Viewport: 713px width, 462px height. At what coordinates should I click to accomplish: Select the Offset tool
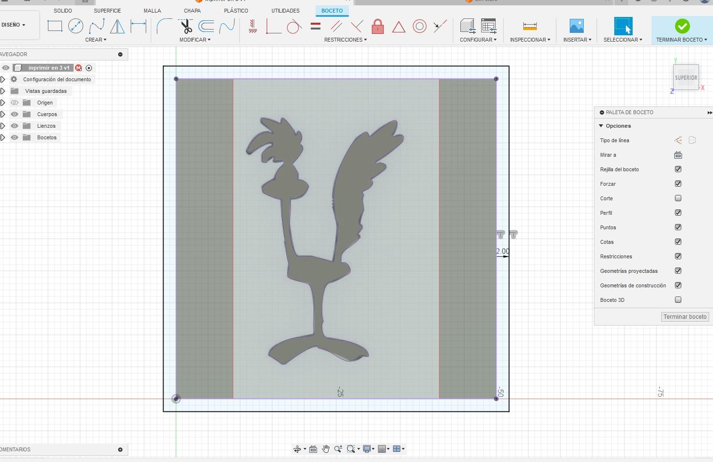click(x=206, y=26)
